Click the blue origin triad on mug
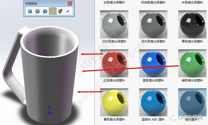This screenshot has width=208, height=125. (x=50, y=110)
